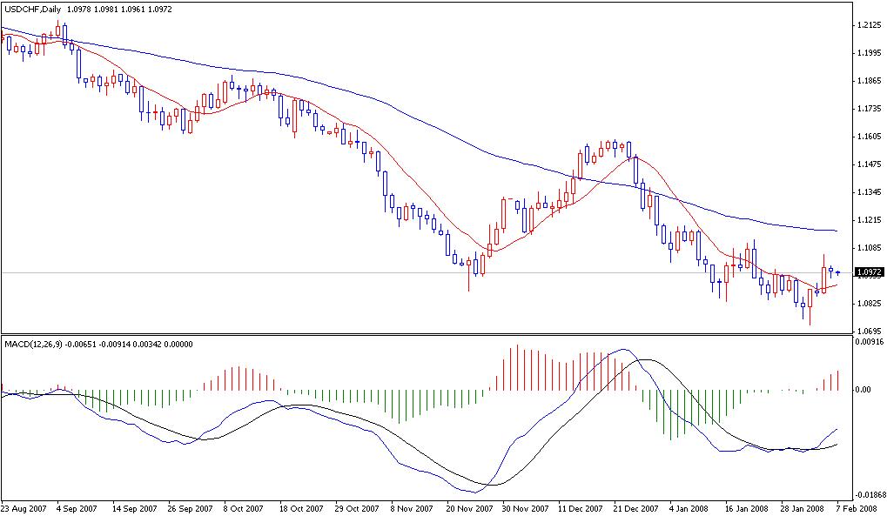This screenshot has height=516, width=887.
Task: Click the 14 Sep 2007 date label
Action: coord(135,509)
